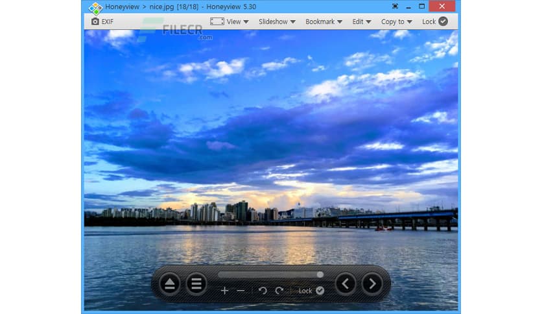Zoom in with the plus icon
Screen dimensions: 542x314
225,291
